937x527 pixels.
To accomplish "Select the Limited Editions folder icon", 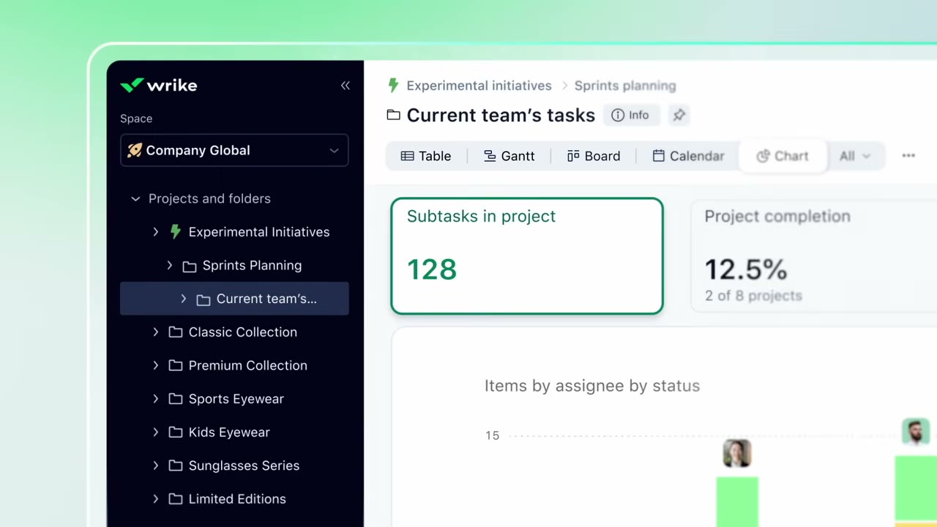I will [176, 499].
